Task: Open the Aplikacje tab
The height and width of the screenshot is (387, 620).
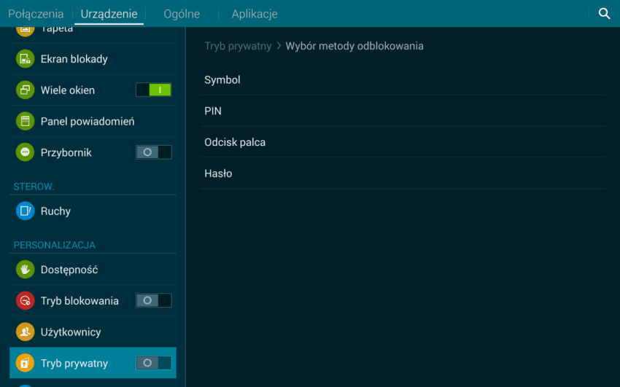Action: 255,14
